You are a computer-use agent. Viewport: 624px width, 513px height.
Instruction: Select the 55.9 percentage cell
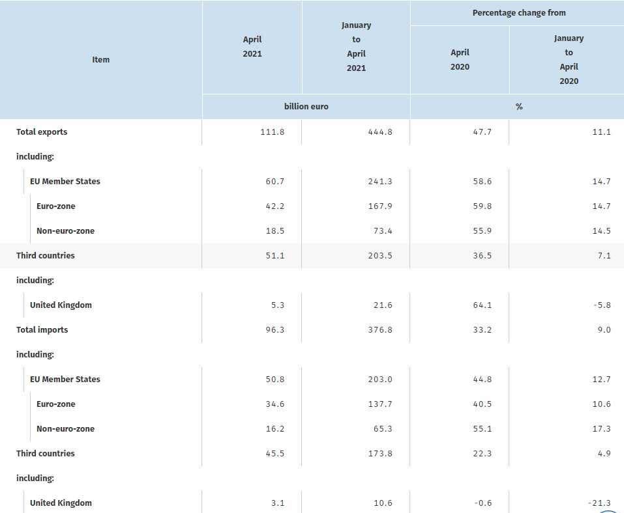point(482,230)
